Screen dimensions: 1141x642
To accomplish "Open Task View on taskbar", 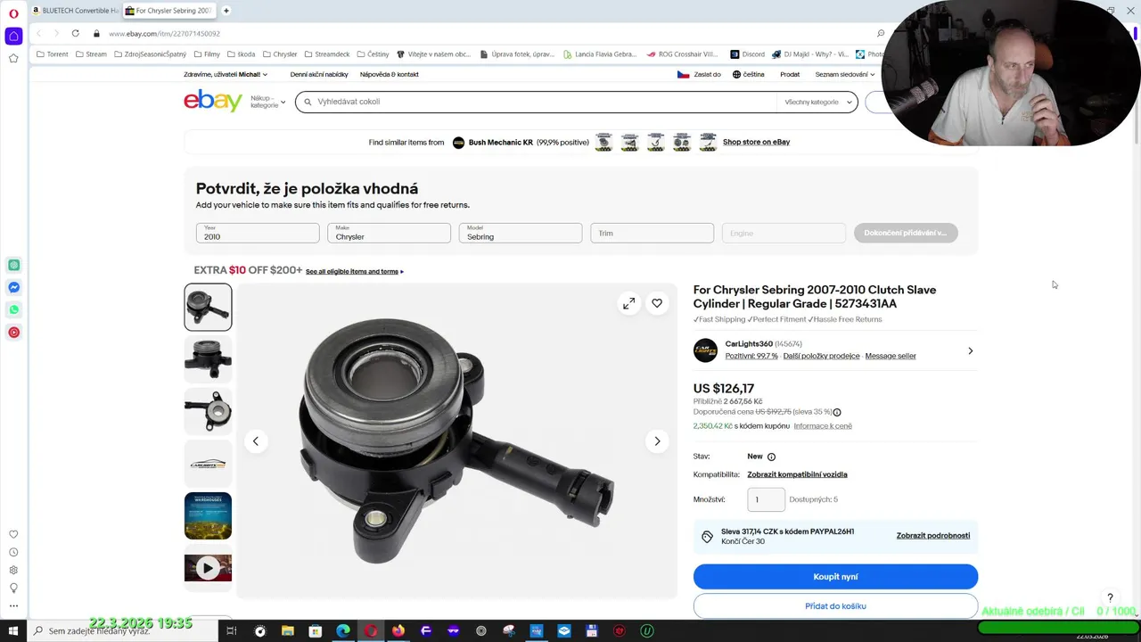I will pyautogui.click(x=231, y=630).
